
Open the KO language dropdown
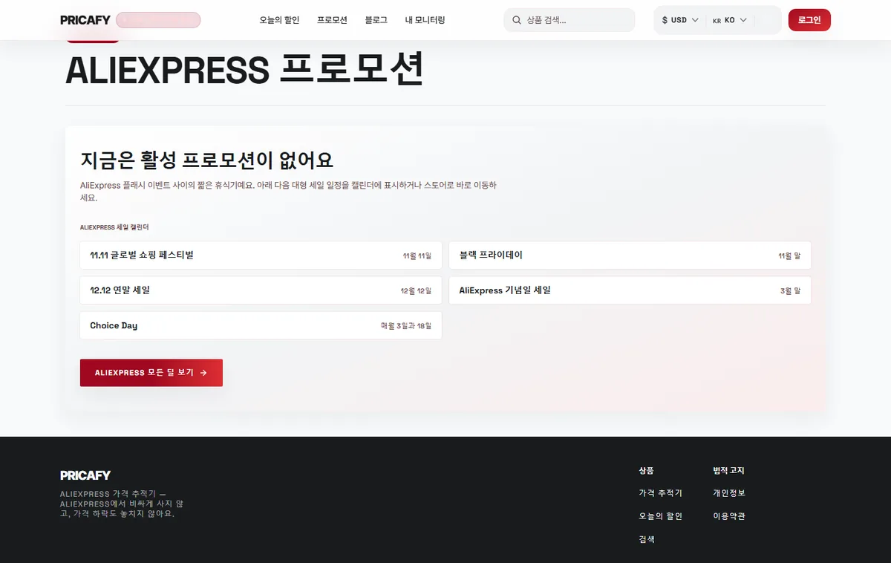[x=729, y=20]
